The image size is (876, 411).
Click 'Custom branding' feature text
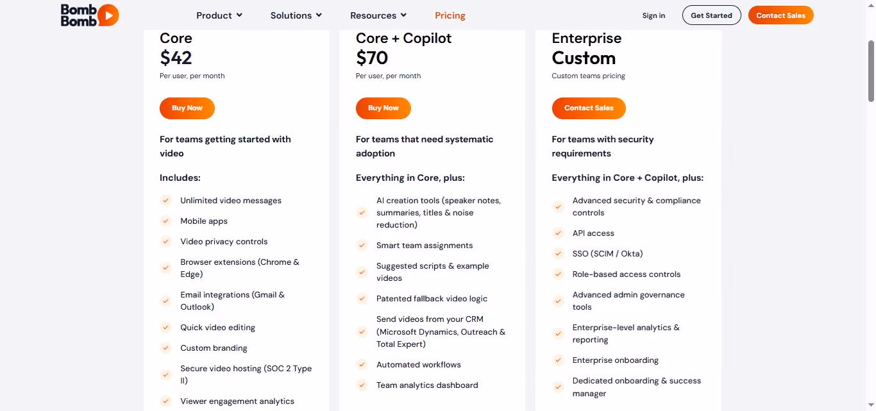point(214,348)
